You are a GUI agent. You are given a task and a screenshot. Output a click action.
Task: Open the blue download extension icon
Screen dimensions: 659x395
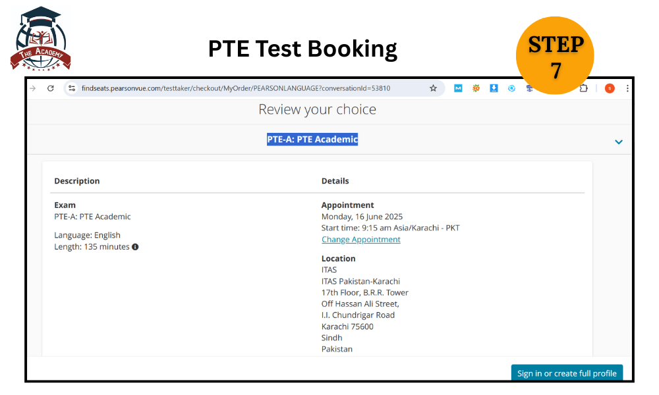(x=494, y=88)
